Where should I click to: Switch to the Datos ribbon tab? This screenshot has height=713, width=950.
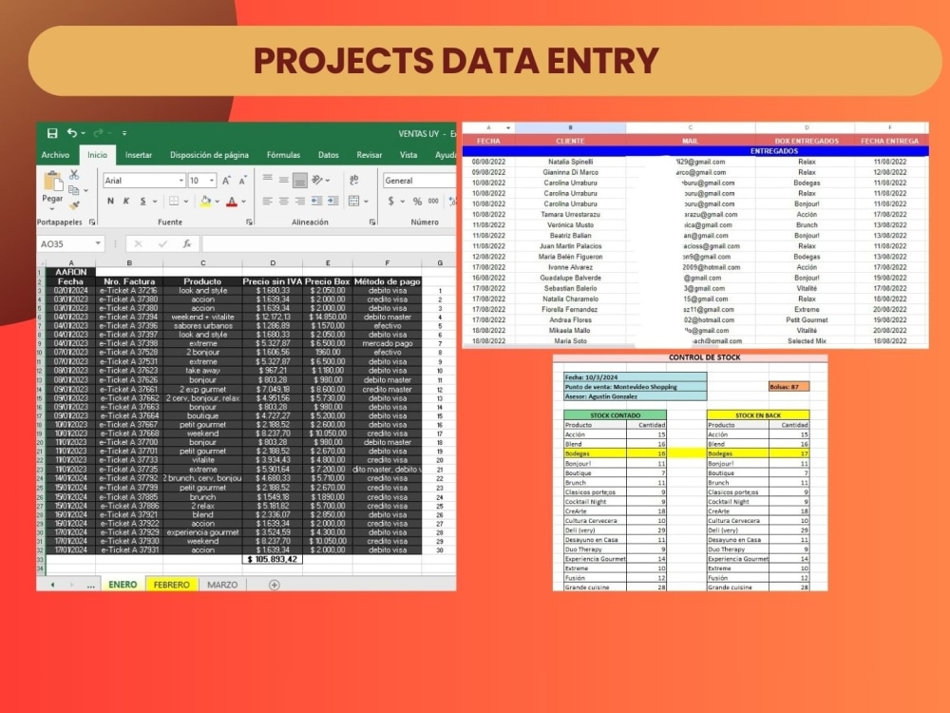329,155
